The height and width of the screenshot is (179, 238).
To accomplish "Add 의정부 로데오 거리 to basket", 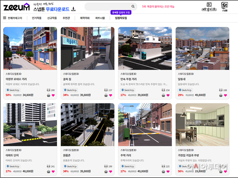I will point(49,95).
